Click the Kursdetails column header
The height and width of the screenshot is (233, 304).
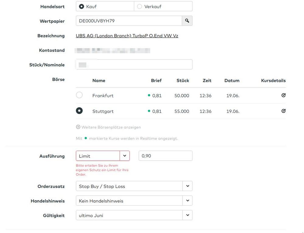click(273, 81)
